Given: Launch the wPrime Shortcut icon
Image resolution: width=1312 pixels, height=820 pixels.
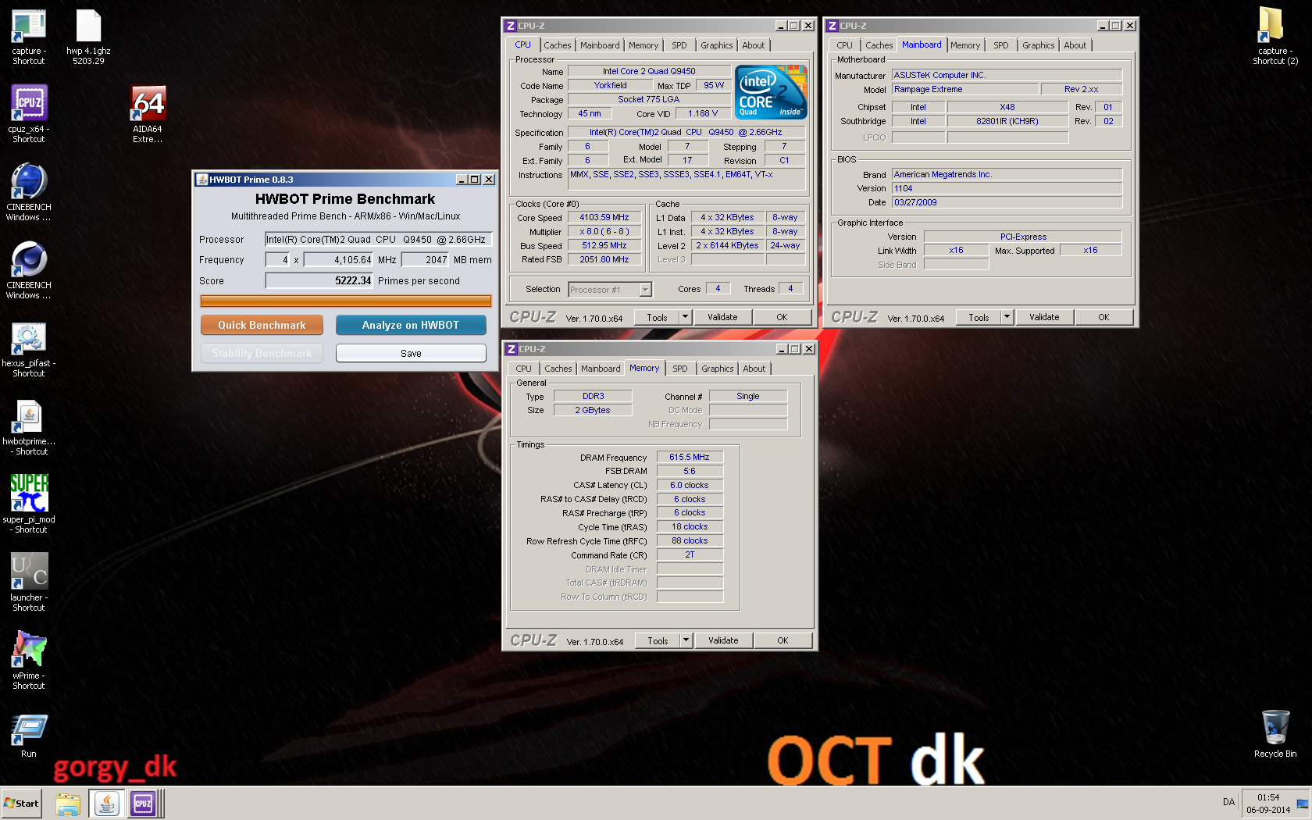Looking at the screenshot, I should click(x=29, y=661).
